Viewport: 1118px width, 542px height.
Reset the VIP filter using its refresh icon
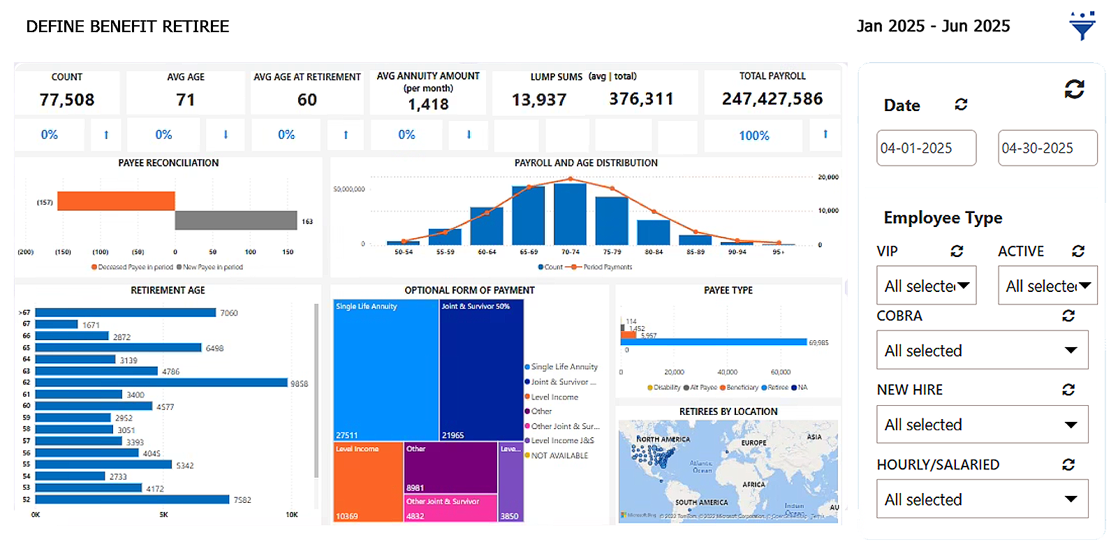957,251
